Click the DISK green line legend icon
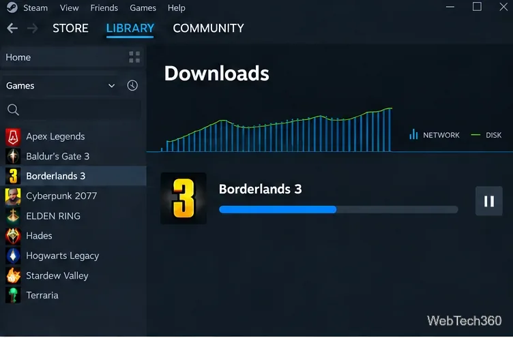This screenshot has width=513, height=338. pos(475,135)
